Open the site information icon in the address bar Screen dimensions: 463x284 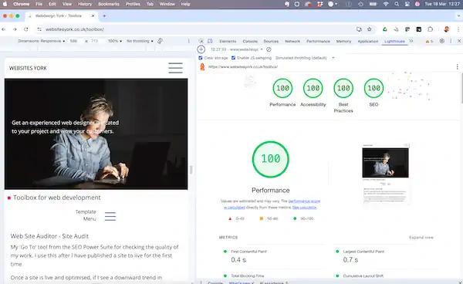tap(39, 29)
